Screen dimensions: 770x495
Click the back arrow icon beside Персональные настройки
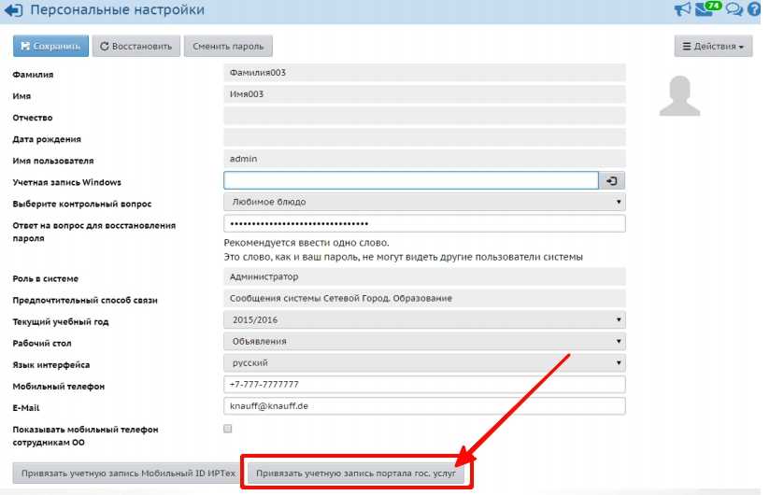click(14, 11)
